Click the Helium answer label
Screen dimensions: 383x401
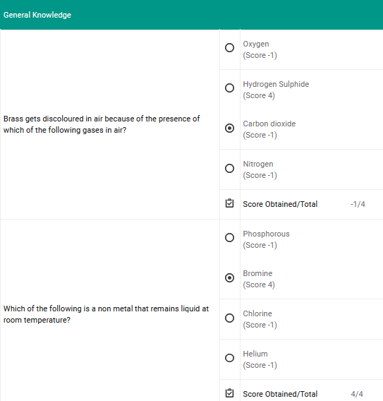pyautogui.click(x=255, y=354)
